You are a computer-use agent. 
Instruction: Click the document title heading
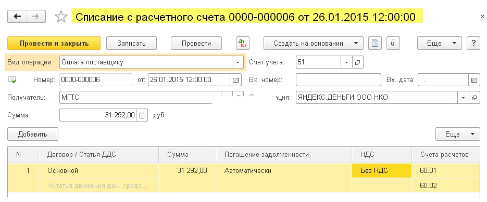(245, 17)
